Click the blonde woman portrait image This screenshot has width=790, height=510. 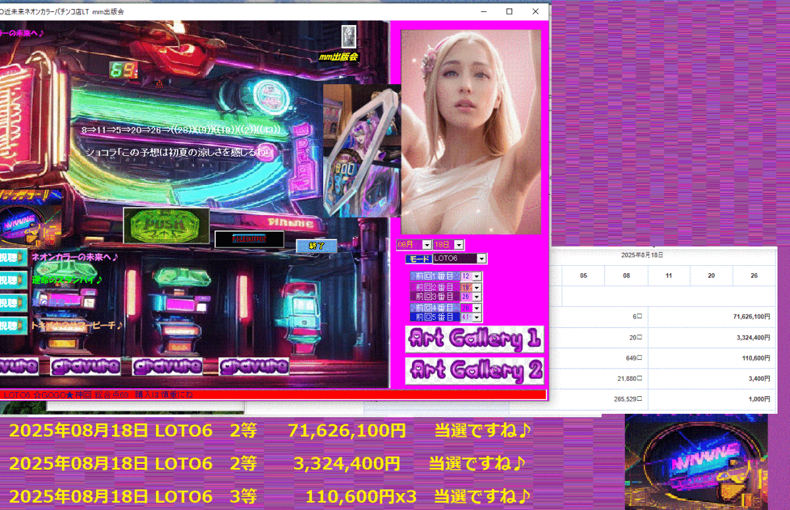click(x=471, y=132)
